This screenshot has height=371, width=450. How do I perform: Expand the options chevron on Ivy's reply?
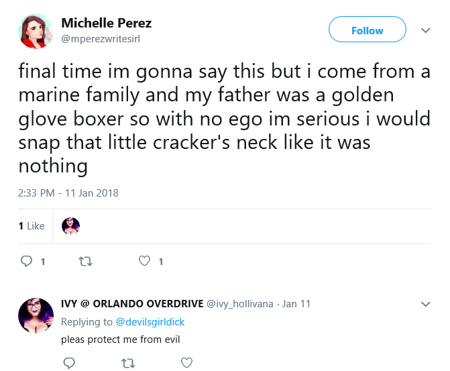point(426,304)
